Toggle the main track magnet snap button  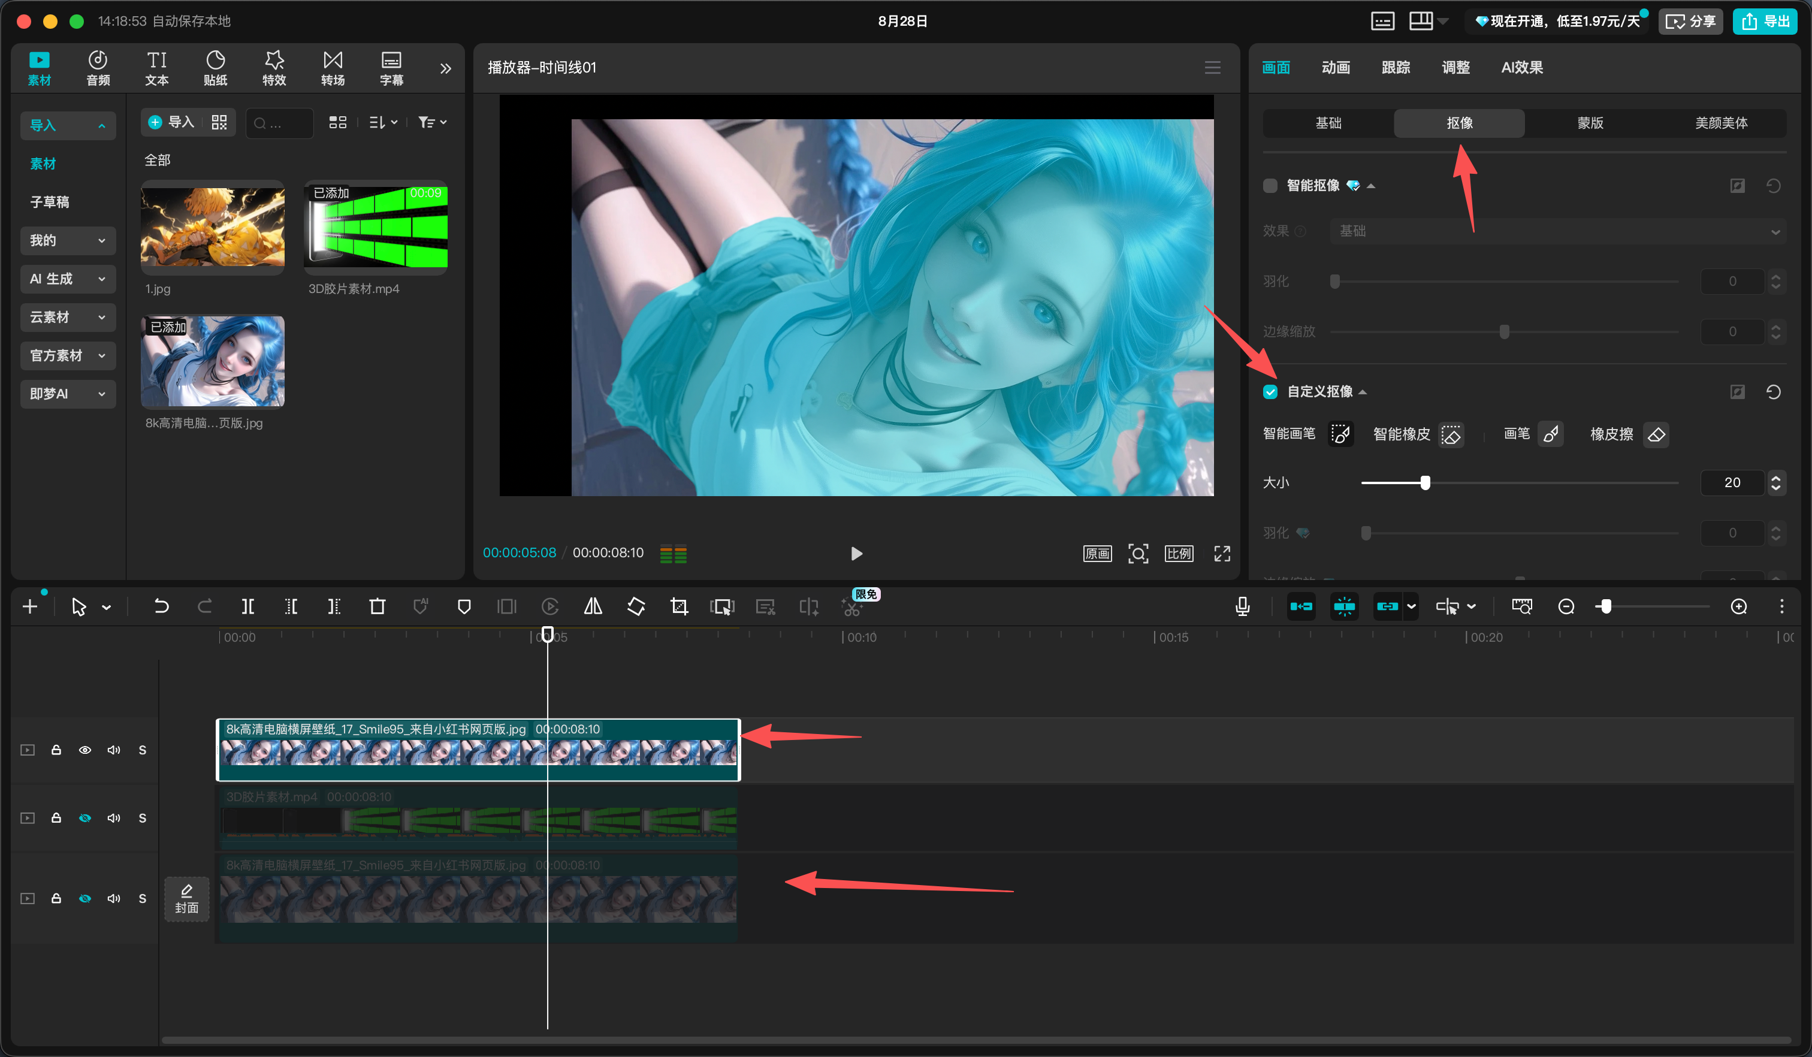pyautogui.click(x=1301, y=607)
